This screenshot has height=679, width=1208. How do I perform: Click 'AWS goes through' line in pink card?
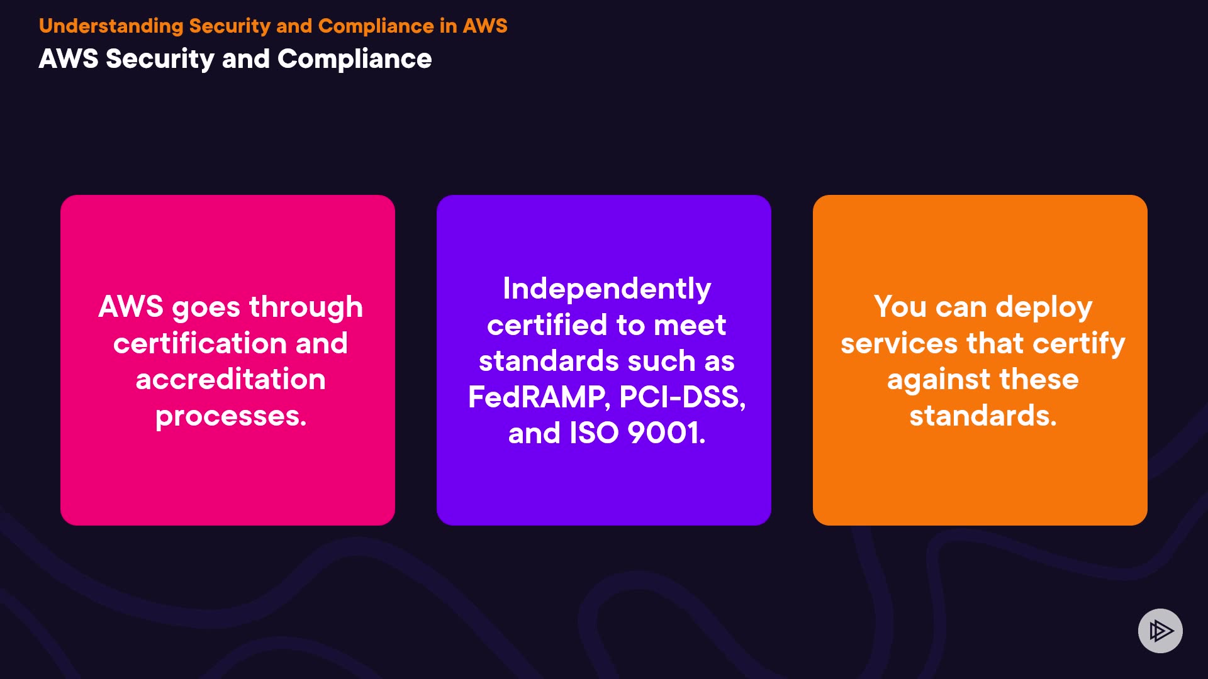[x=230, y=307]
